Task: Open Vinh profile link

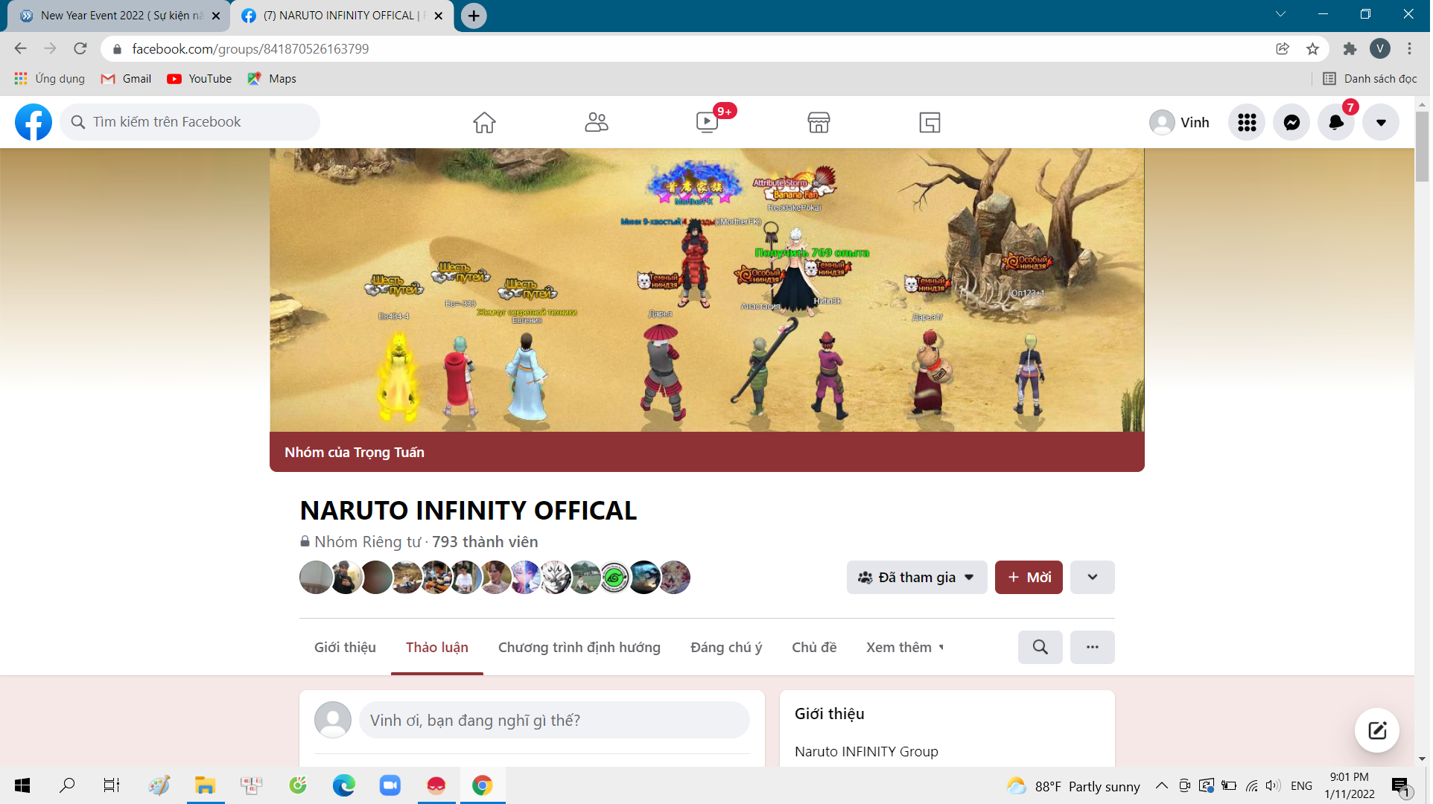Action: [1180, 122]
